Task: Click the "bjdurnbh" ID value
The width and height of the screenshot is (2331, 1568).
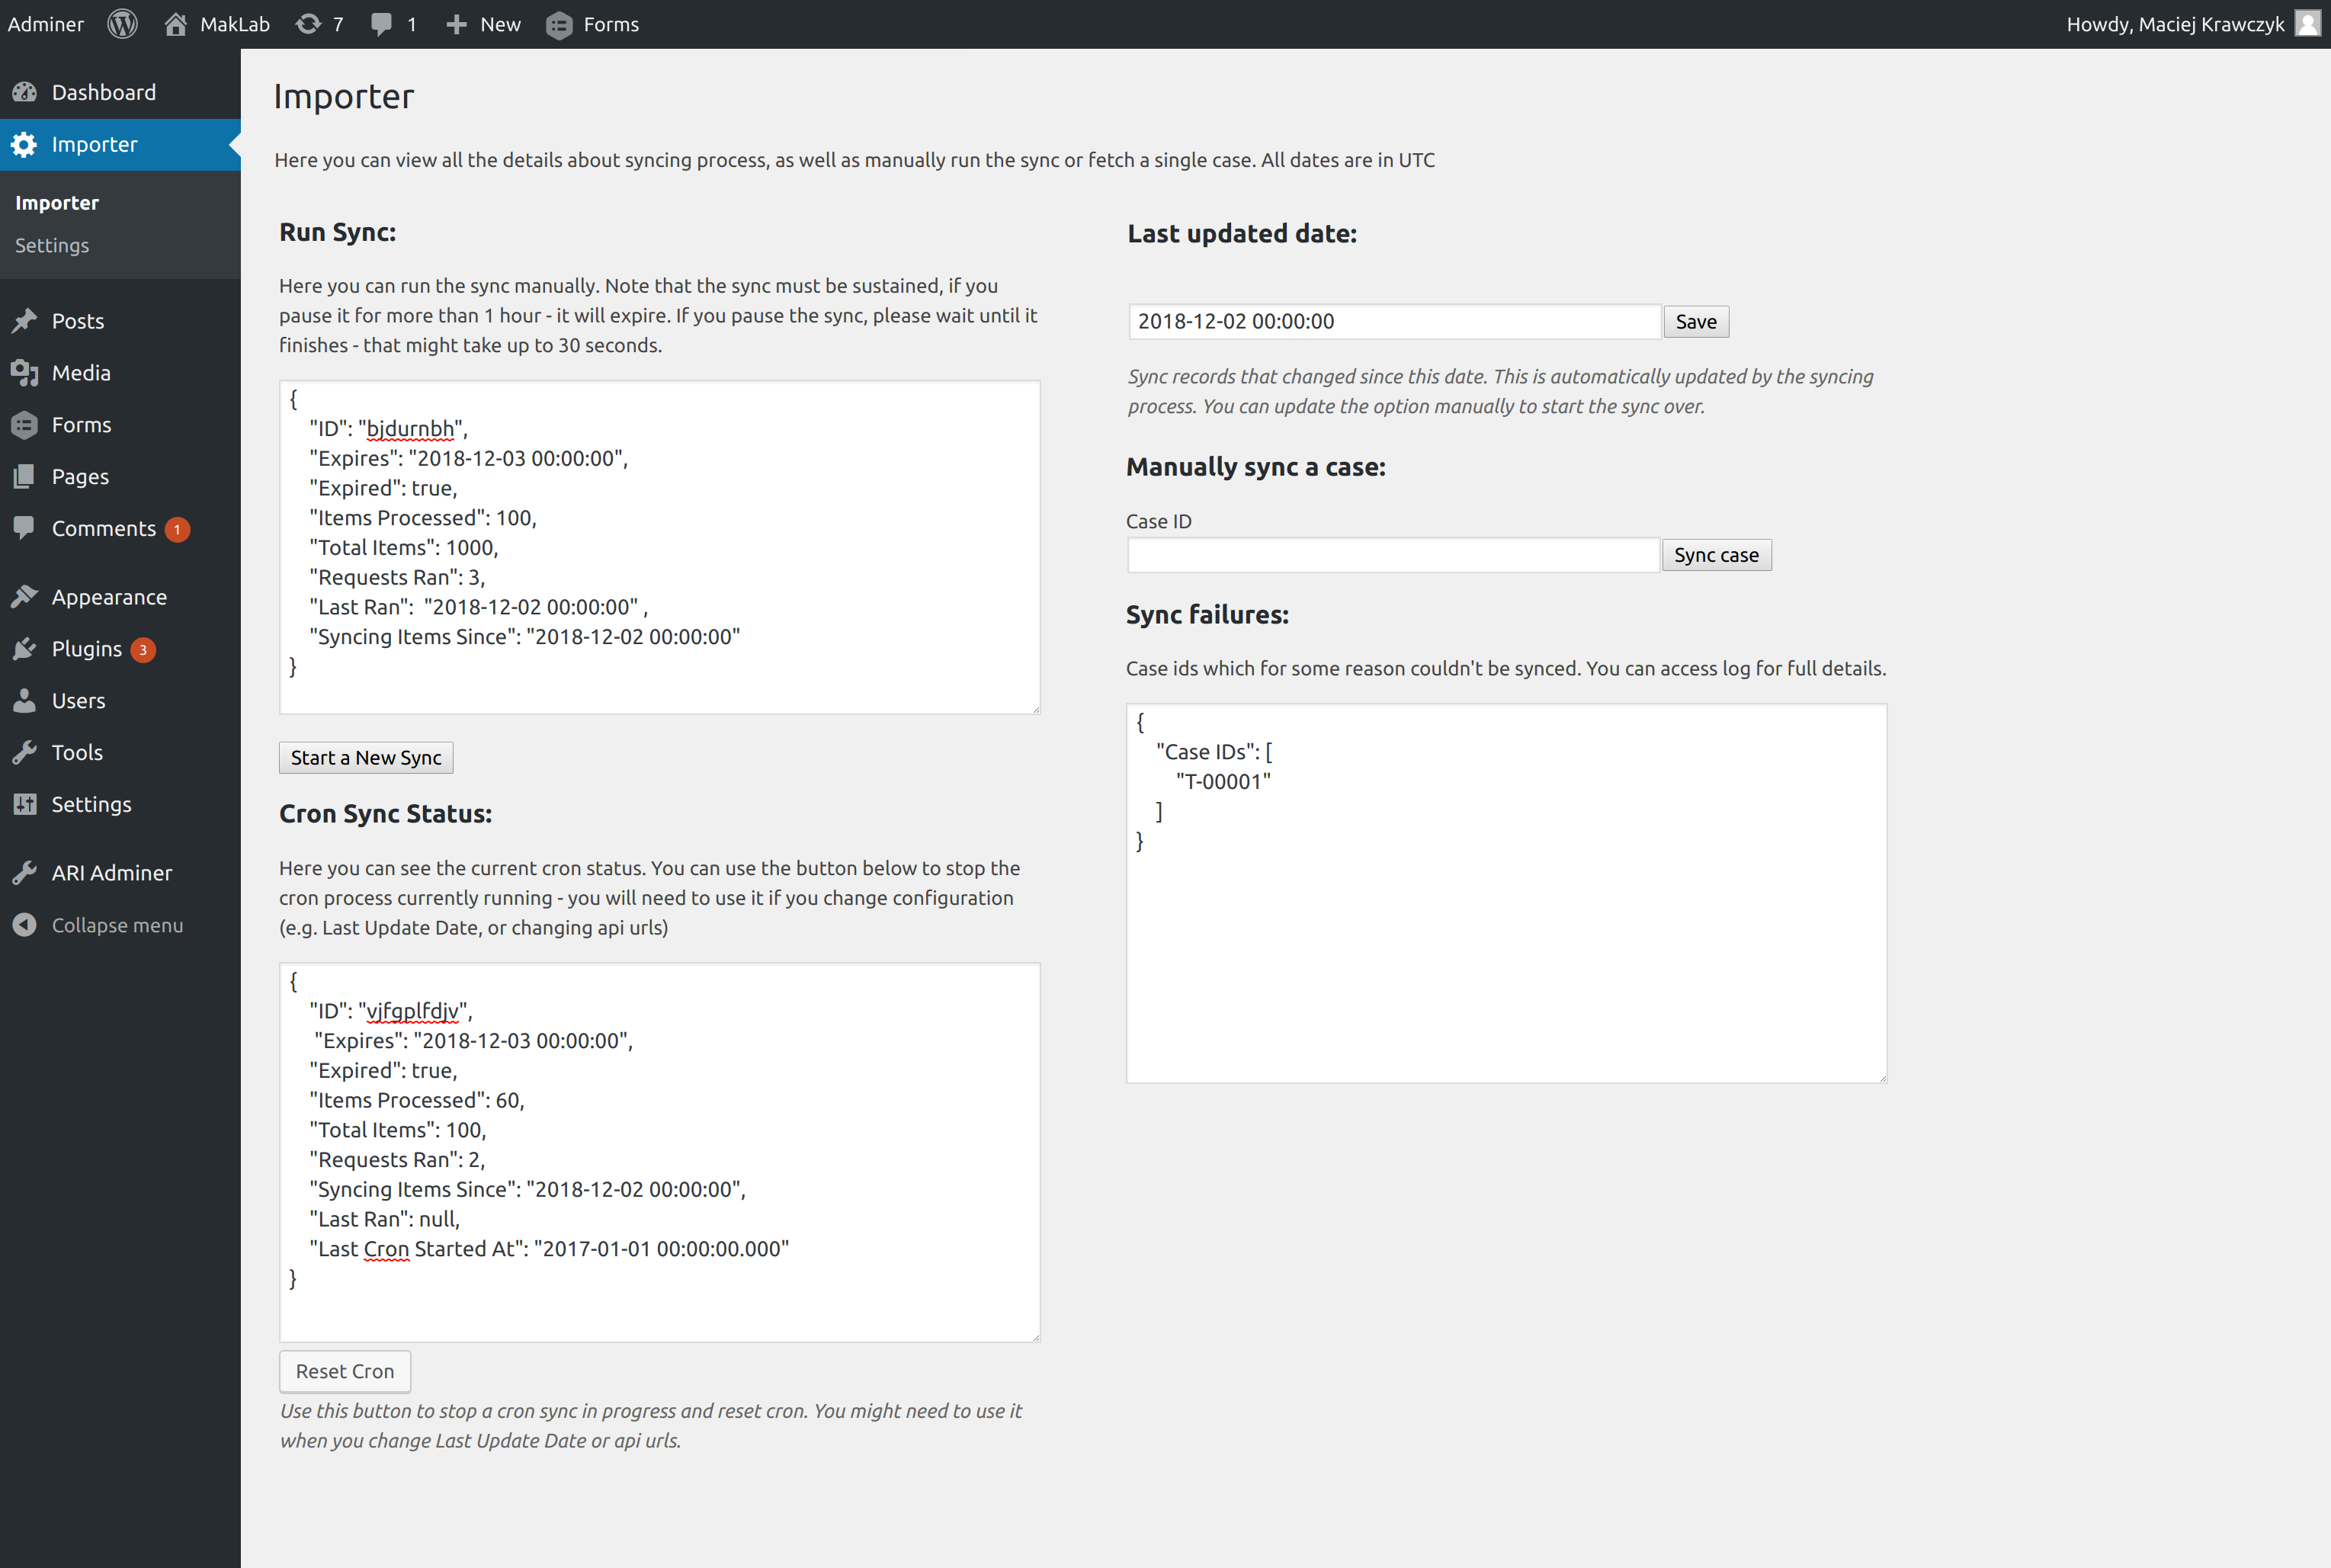Action: click(412, 429)
